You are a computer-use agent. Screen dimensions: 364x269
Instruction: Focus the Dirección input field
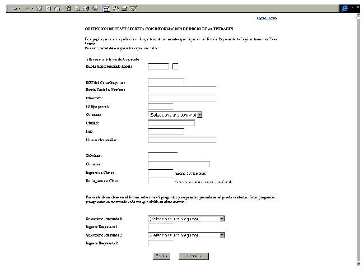tap(182, 98)
